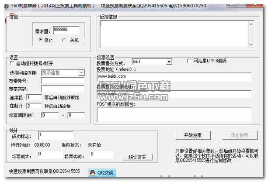Click the 停止投票 button
The width and height of the screenshot is (268, 182).
(240, 135)
